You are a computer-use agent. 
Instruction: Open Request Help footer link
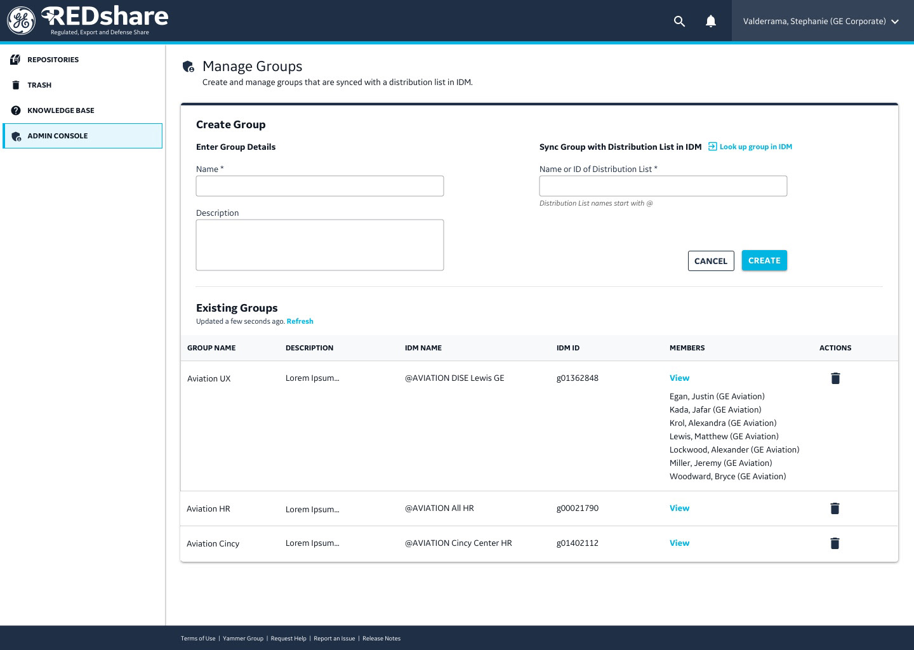pyautogui.click(x=289, y=639)
